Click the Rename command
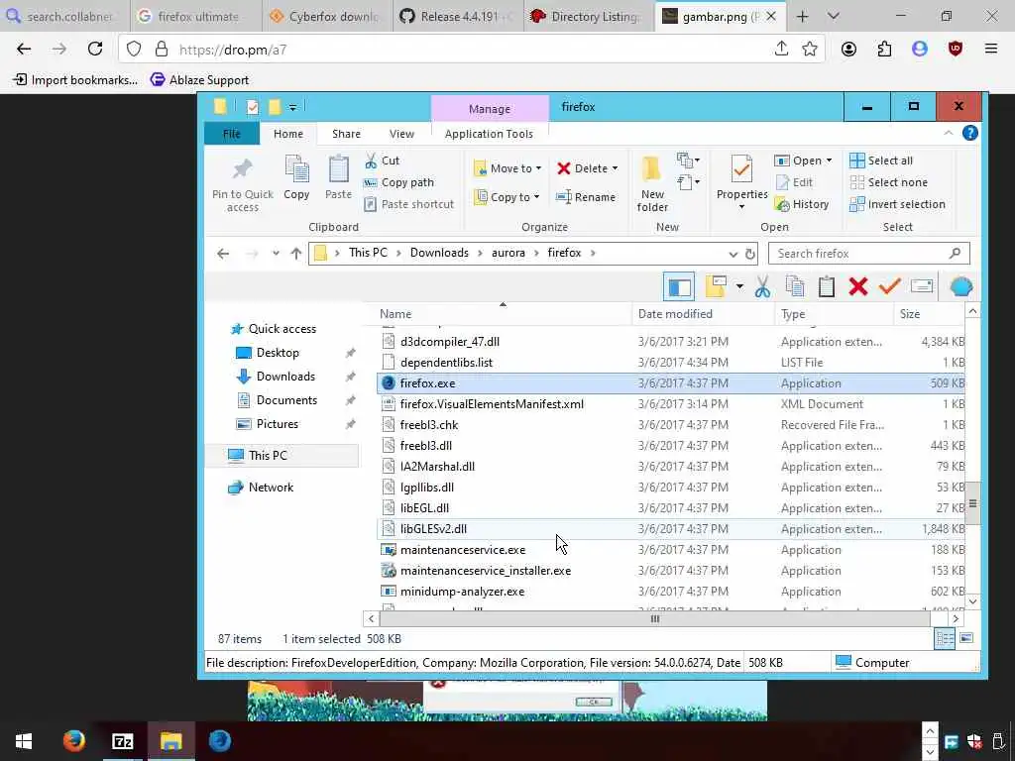The image size is (1015, 761). tap(586, 197)
